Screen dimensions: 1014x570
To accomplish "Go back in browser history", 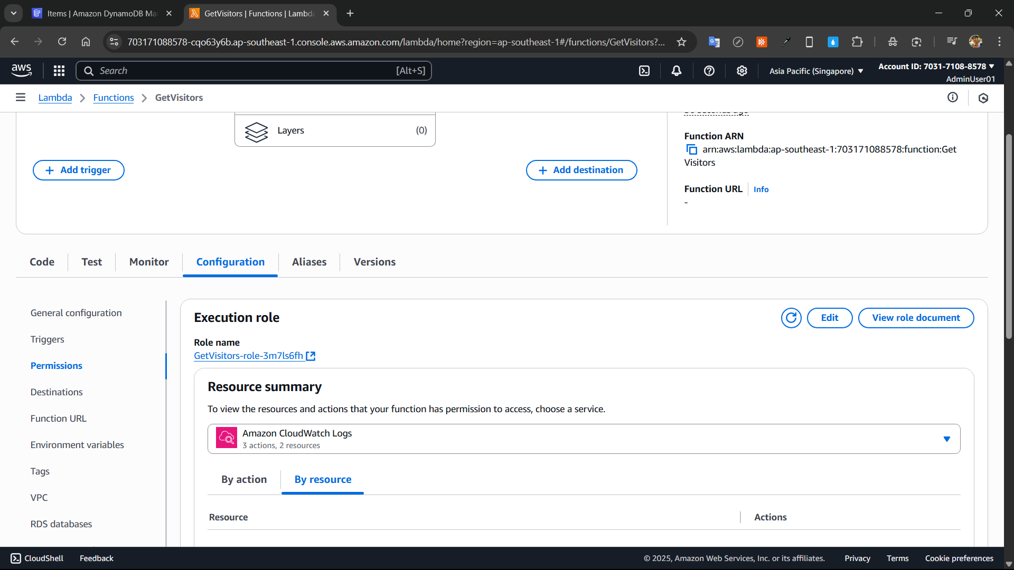I will (x=14, y=42).
